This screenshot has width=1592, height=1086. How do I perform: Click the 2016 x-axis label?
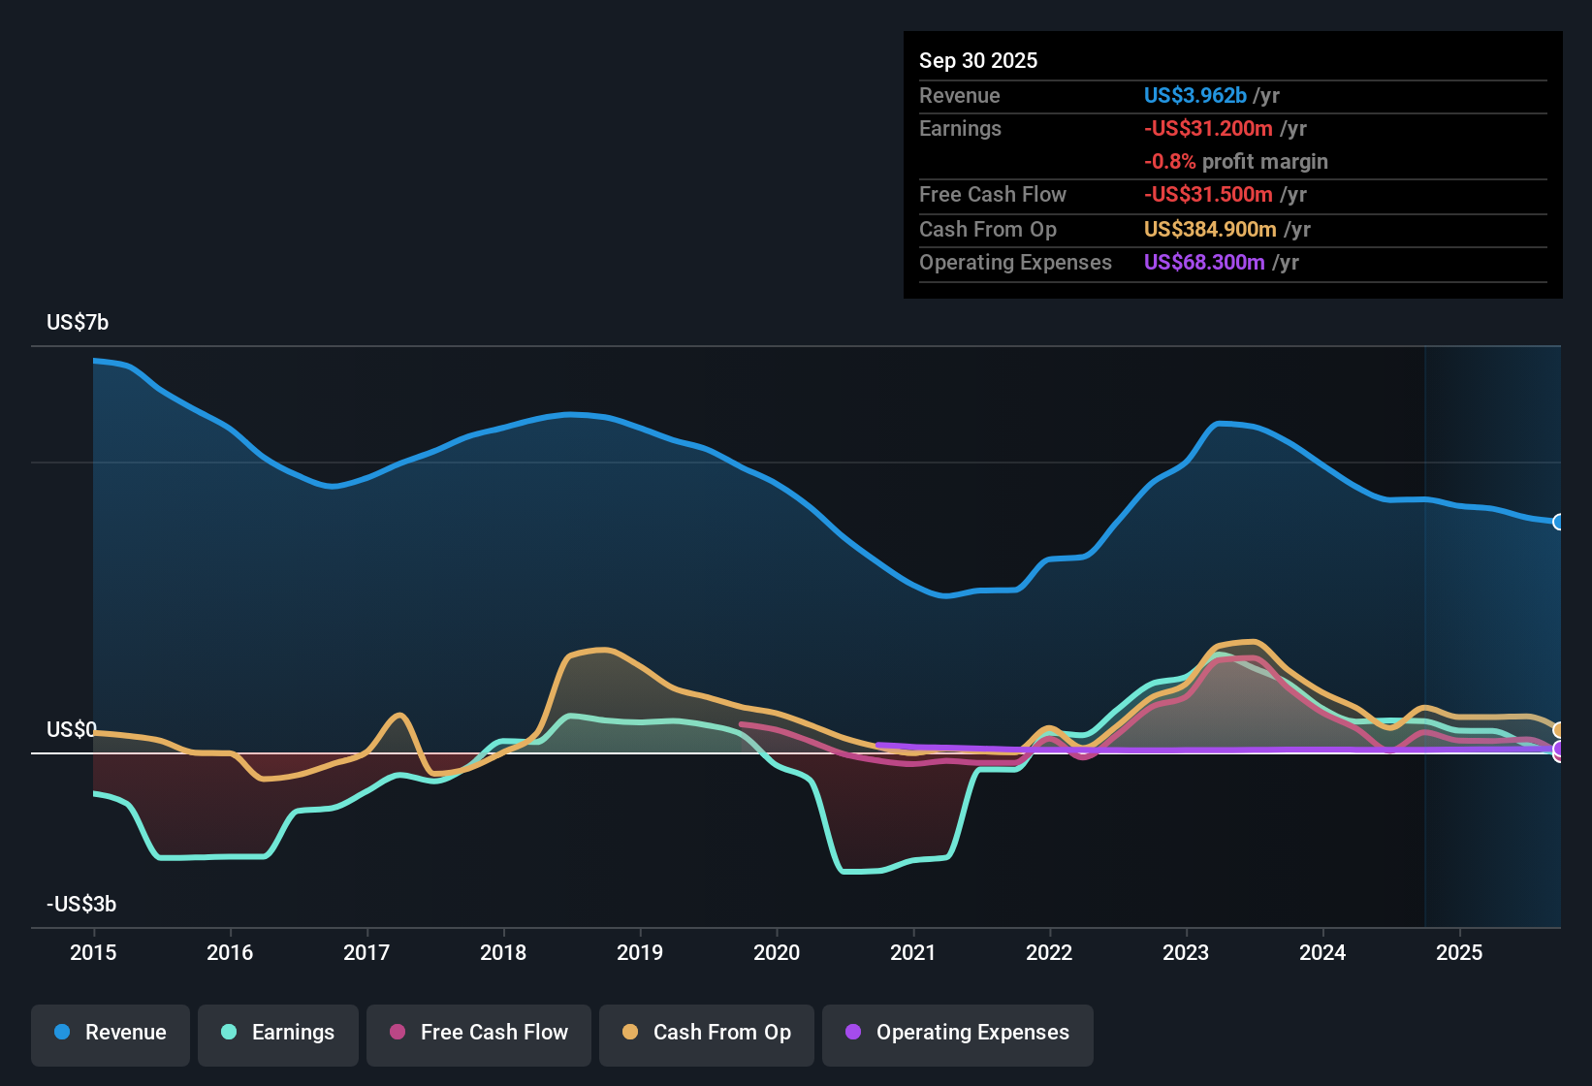point(230,952)
